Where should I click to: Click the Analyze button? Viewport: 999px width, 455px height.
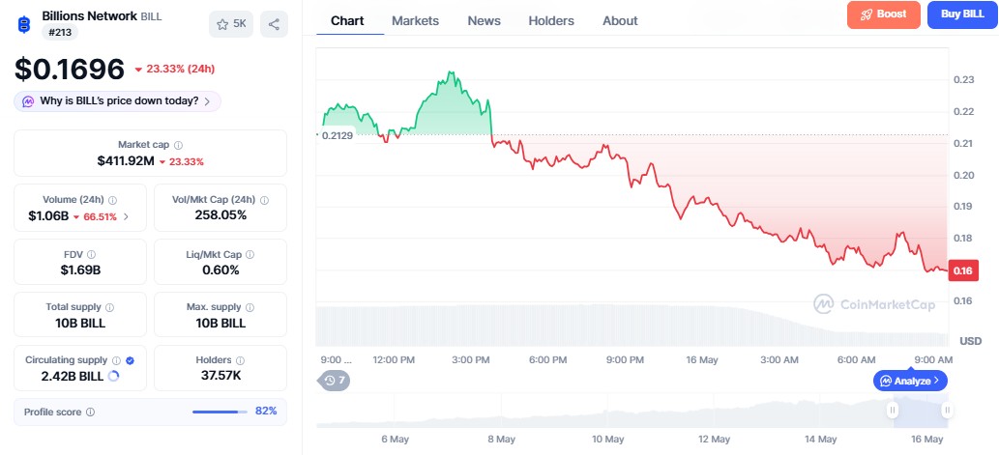(910, 382)
